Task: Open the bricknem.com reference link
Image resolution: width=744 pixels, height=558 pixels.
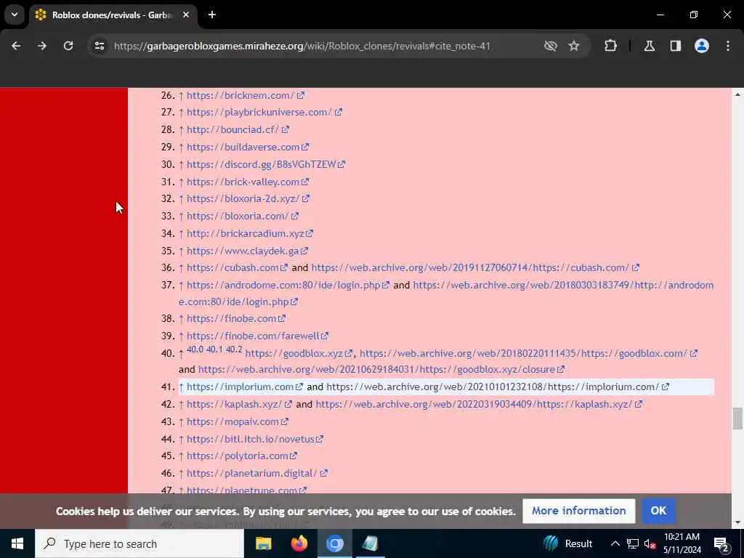Action: (x=240, y=95)
